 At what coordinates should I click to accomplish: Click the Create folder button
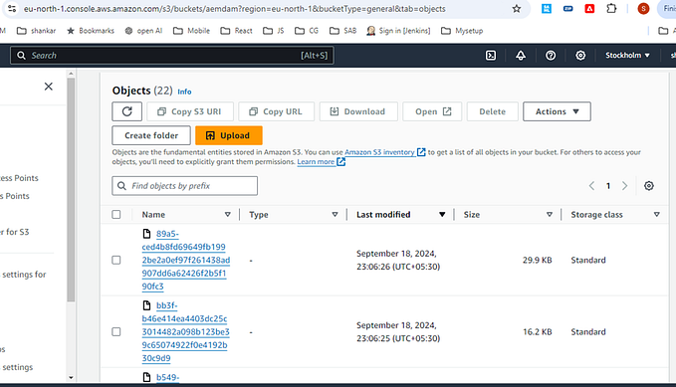[151, 135]
